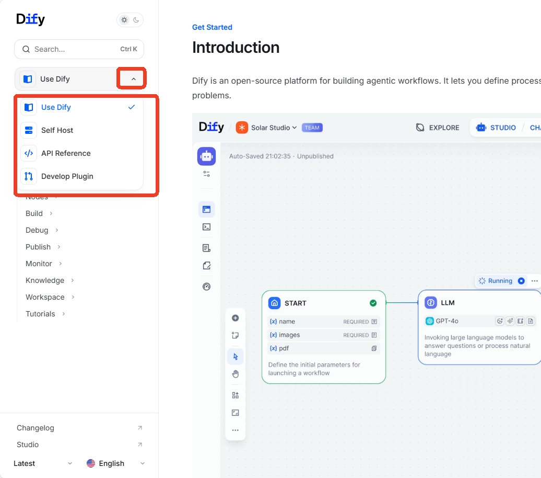Switch to light theme sun icon
This screenshot has height=478, width=541.
coord(124,20)
